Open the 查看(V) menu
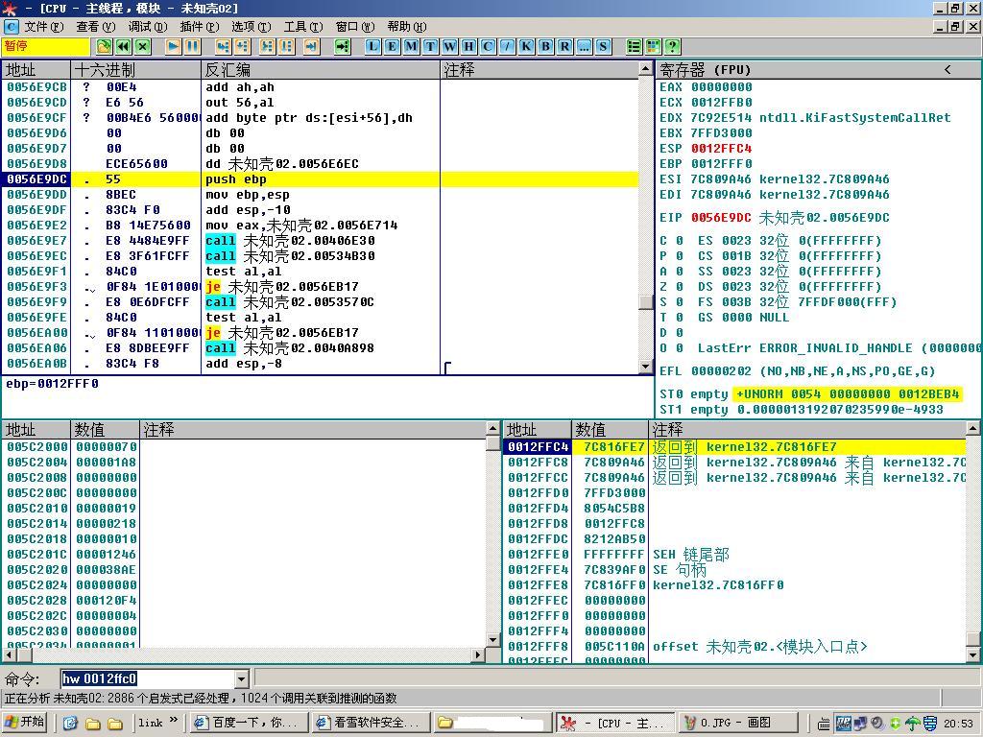This screenshot has height=737, width=983. point(96,27)
